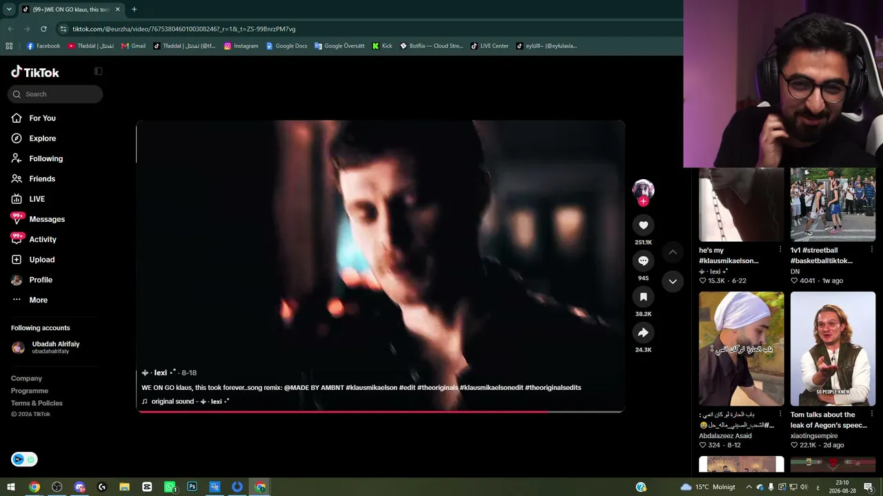The image size is (883, 496).
Task: Open lexi's profile from the video caption
Action: pyautogui.click(x=159, y=373)
